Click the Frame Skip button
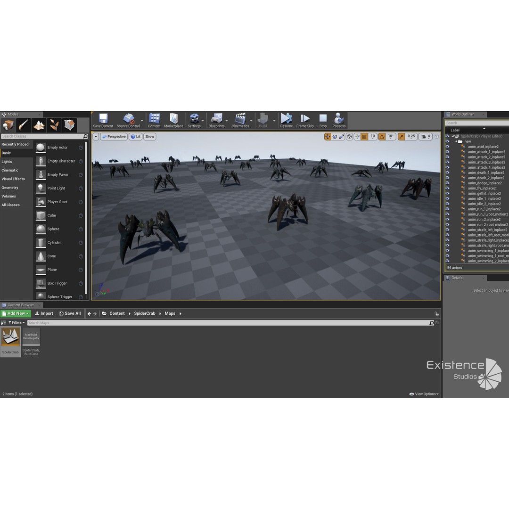Viewport: 509px width, 509px height. point(305,121)
